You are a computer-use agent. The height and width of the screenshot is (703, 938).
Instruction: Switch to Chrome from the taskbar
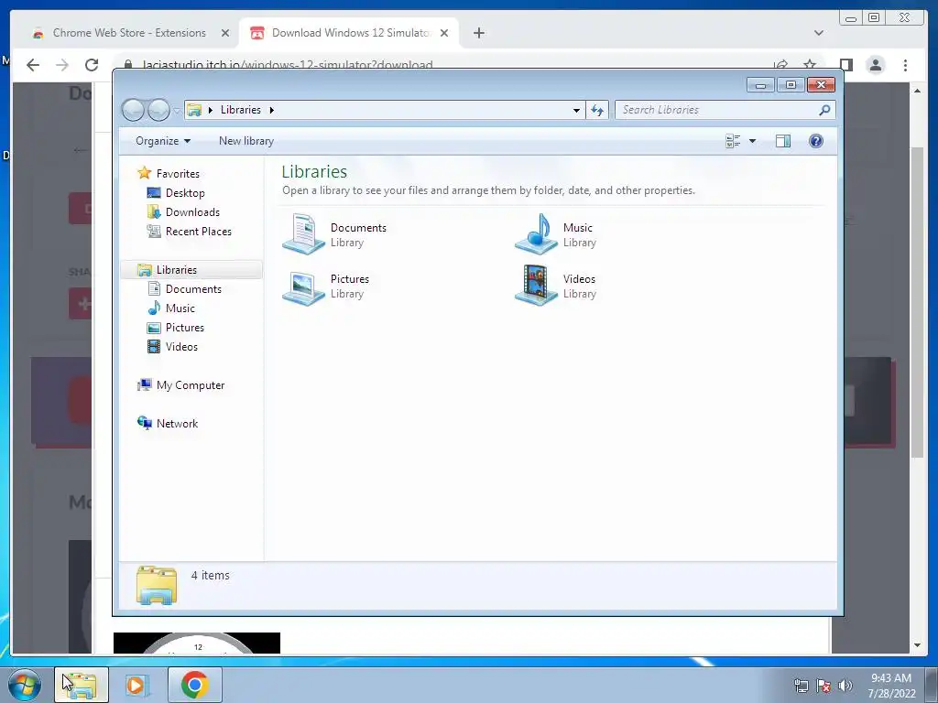pos(194,685)
